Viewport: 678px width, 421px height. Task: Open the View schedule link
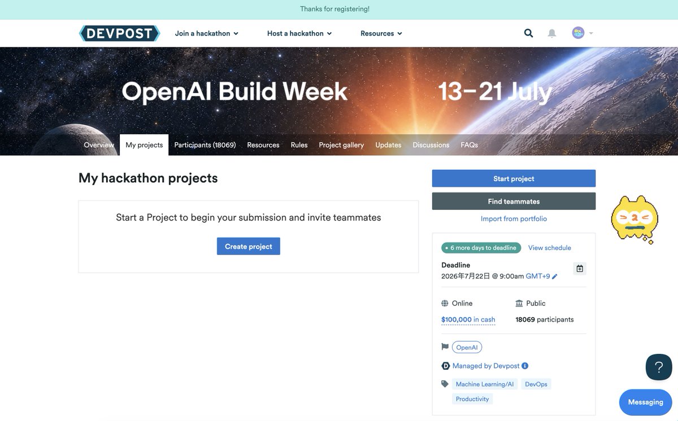(x=550, y=248)
